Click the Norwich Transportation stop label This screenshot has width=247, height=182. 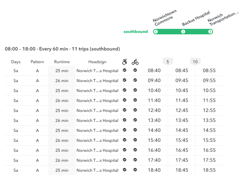[223, 19]
